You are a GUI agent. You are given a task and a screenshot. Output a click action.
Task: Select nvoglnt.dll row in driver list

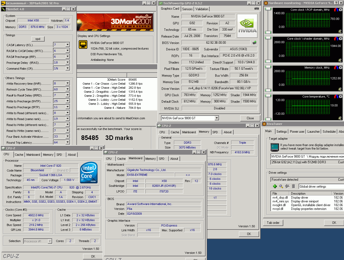pyautogui.click(x=308, y=205)
